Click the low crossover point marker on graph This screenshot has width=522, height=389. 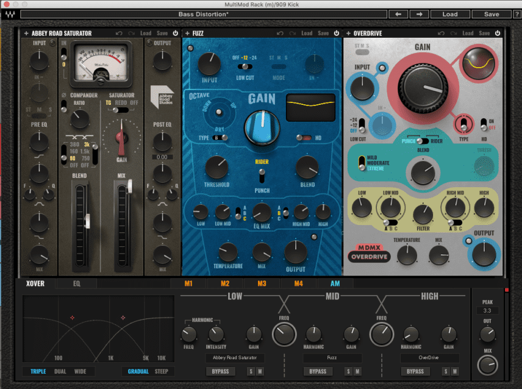click(x=72, y=318)
